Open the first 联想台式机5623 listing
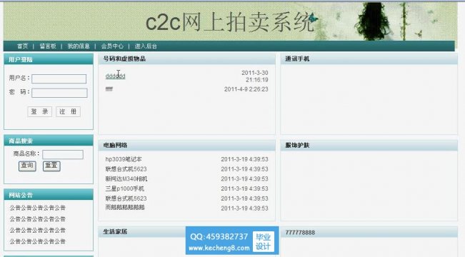Image resolution: width=465 pixels, height=257 pixels. (126, 169)
